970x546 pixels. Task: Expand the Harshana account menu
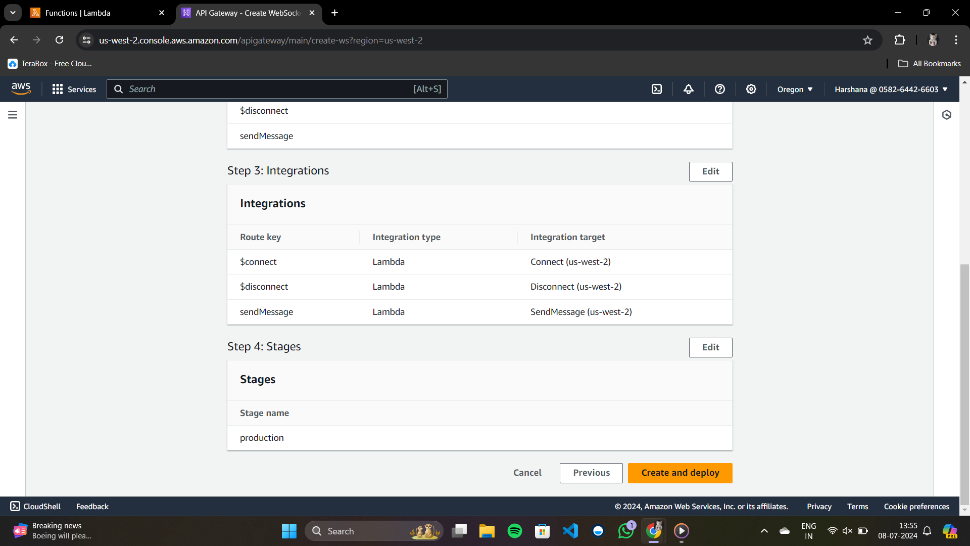click(x=891, y=89)
